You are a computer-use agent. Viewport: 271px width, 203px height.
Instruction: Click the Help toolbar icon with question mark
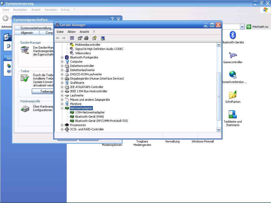pyautogui.click(x=94, y=38)
